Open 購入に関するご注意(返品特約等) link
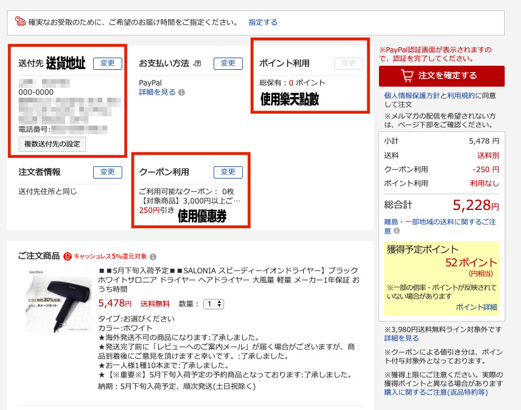521x410 pixels. tap(436, 393)
